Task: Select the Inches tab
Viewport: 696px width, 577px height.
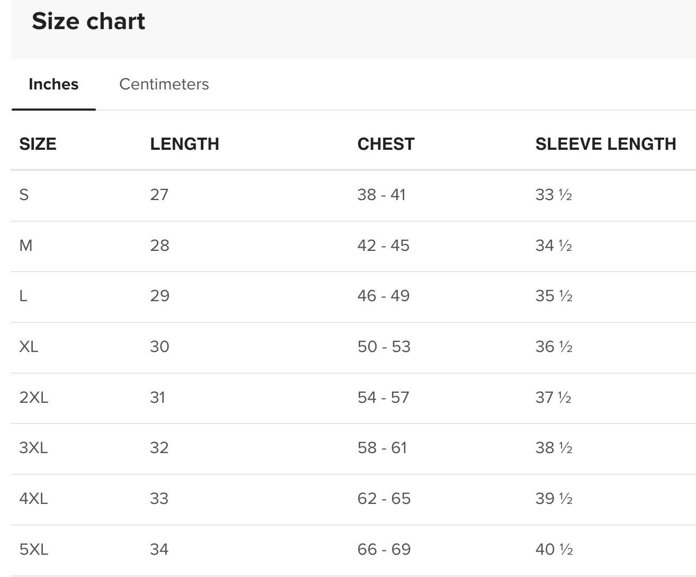Action: (x=53, y=84)
